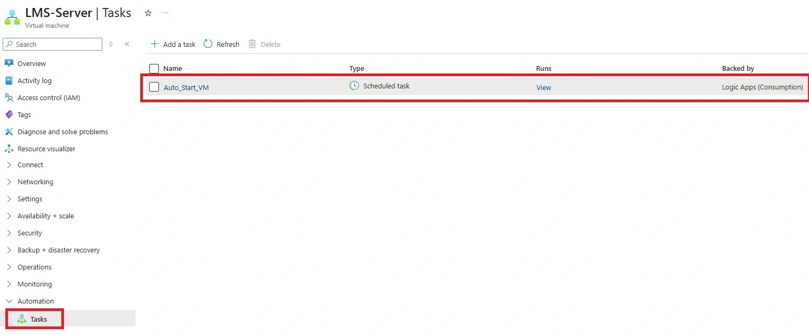Click the Diagnose and solve wrench icon
Screen dimensions: 809x335
tap(9, 132)
